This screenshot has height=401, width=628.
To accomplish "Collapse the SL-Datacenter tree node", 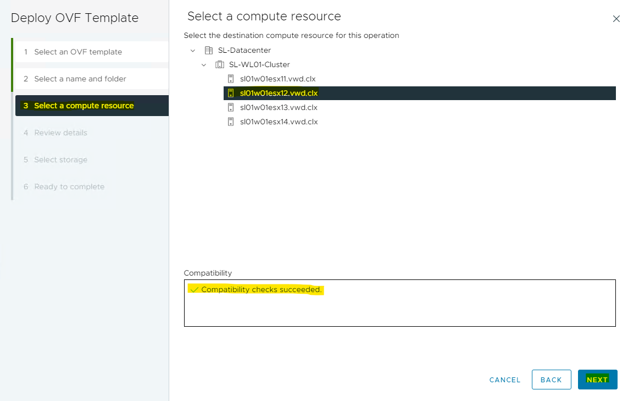I will (192, 50).
